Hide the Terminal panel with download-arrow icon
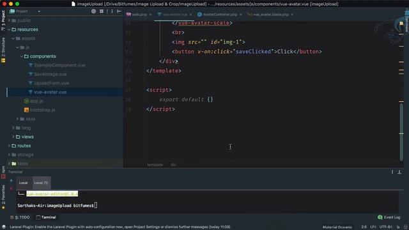 tap(399, 172)
